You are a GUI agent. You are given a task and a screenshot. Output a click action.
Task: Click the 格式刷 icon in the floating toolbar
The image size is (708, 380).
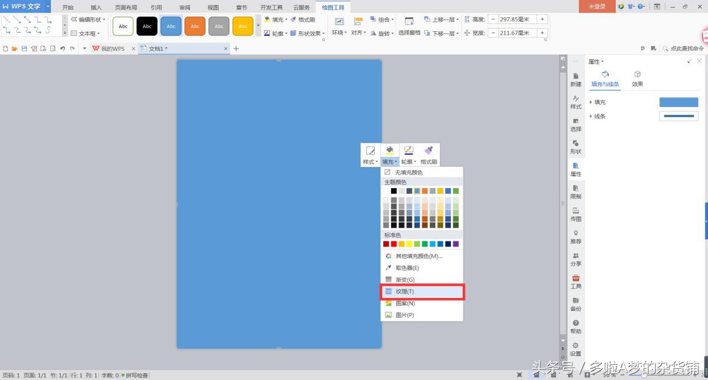click(429, 155)
